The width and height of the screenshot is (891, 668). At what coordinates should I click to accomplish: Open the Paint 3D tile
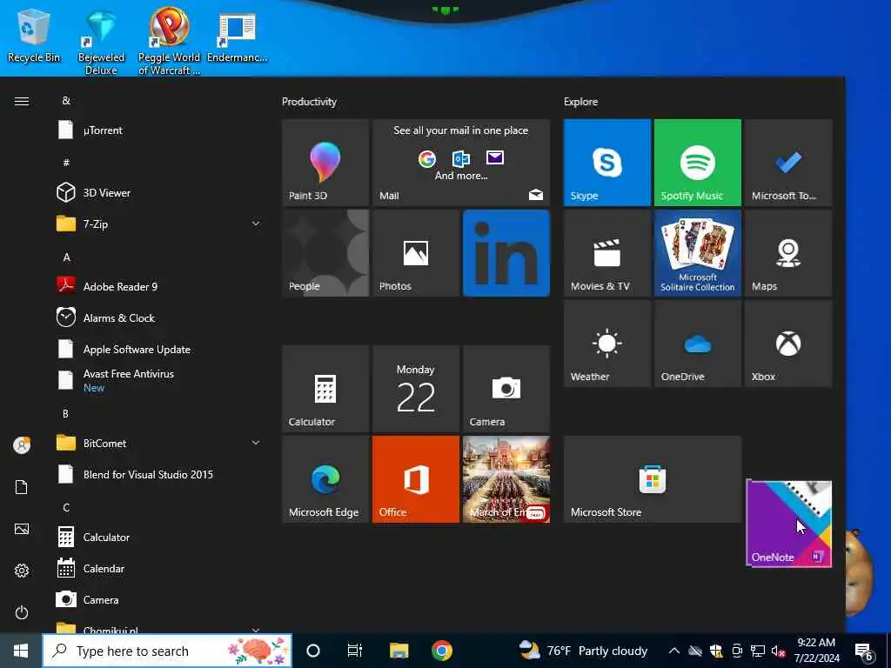[x=325, y=163]
